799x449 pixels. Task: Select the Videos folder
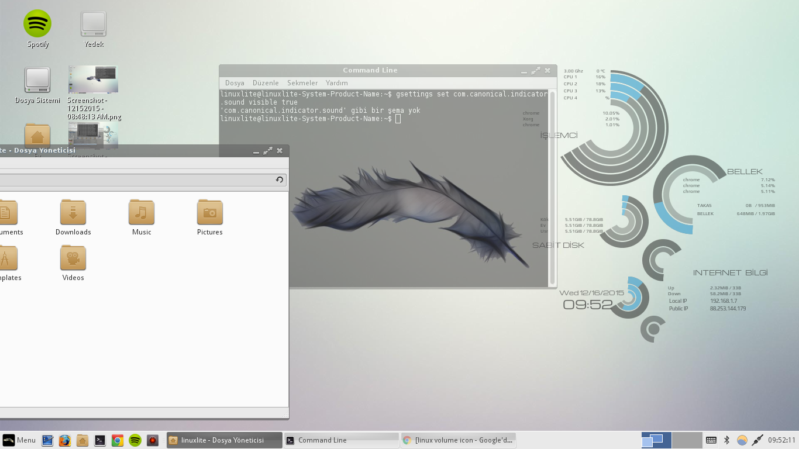pyautogui.click(x=73, y=263)
